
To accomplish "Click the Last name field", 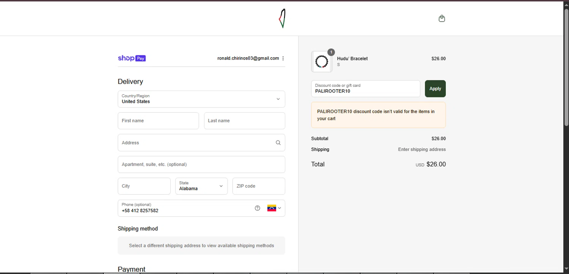I will click(x=245, y=121).
